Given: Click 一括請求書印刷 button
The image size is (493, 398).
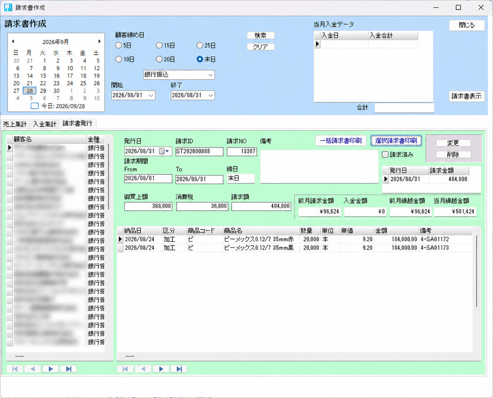Looking at the screenshot, I should click(341, 141).
